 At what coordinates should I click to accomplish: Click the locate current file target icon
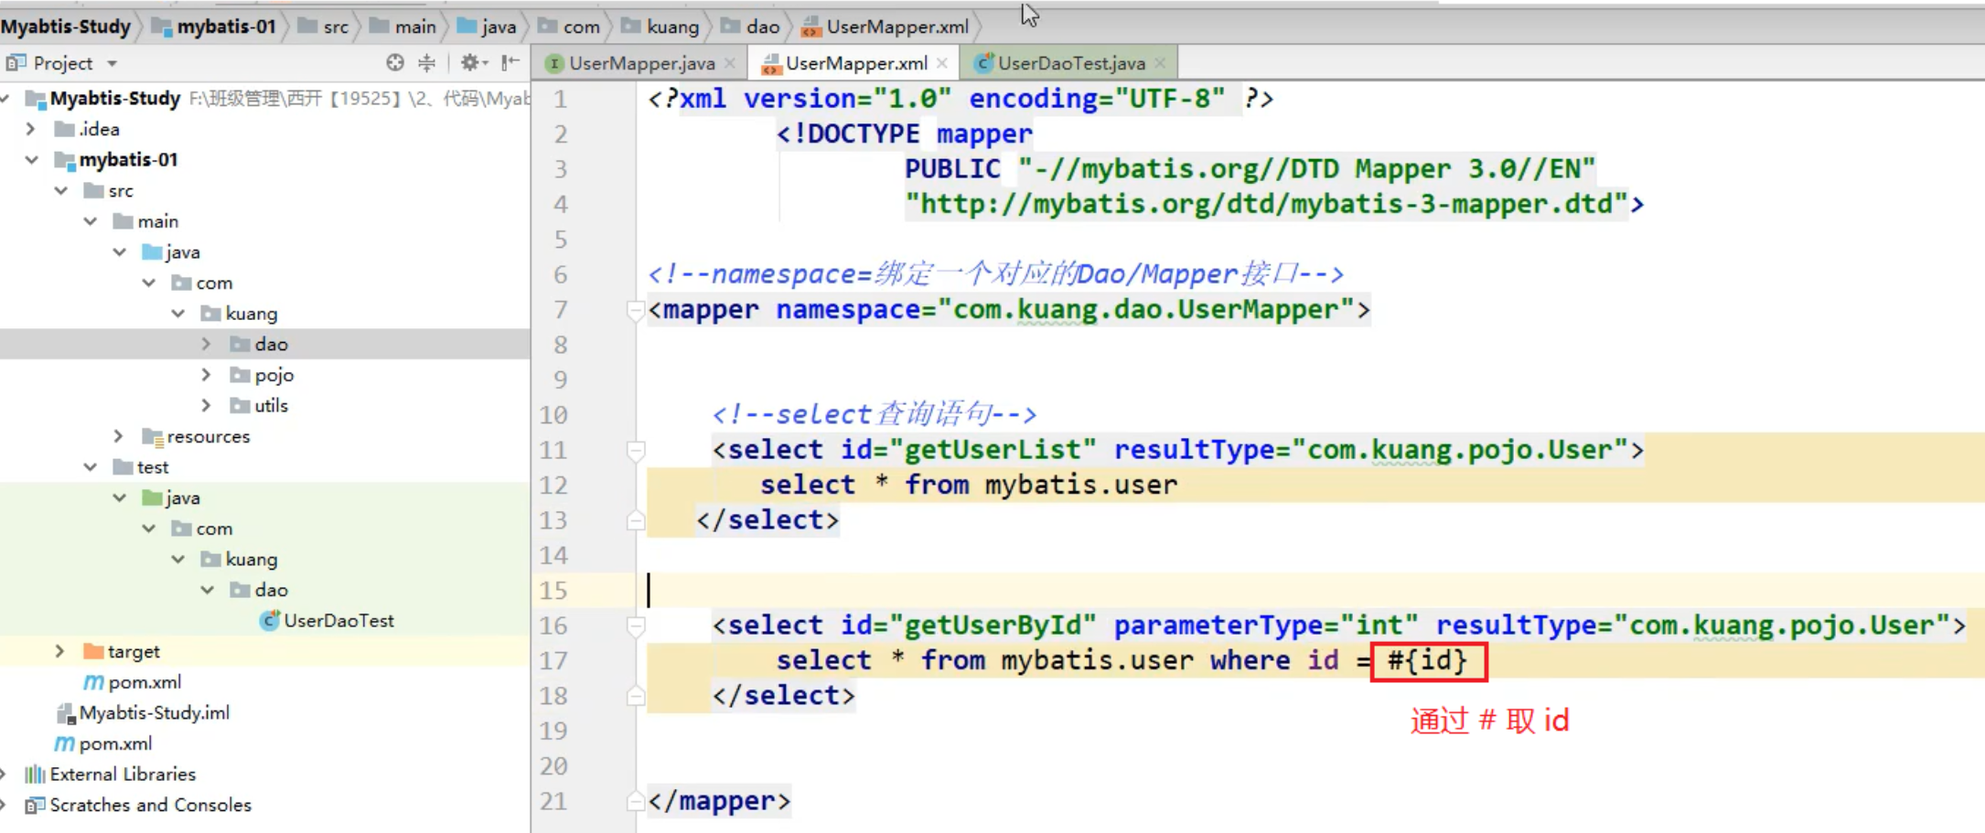395,62
